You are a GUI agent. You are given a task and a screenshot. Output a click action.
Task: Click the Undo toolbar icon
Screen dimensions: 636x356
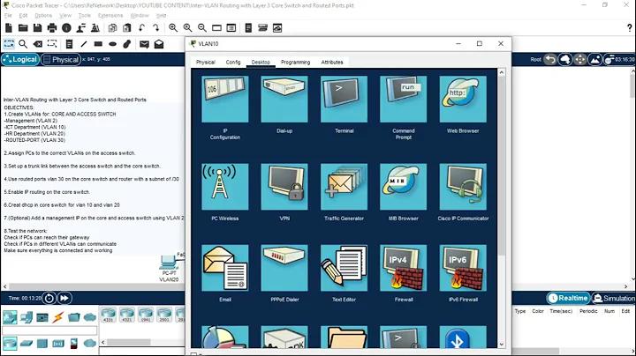tap(141, 28)
